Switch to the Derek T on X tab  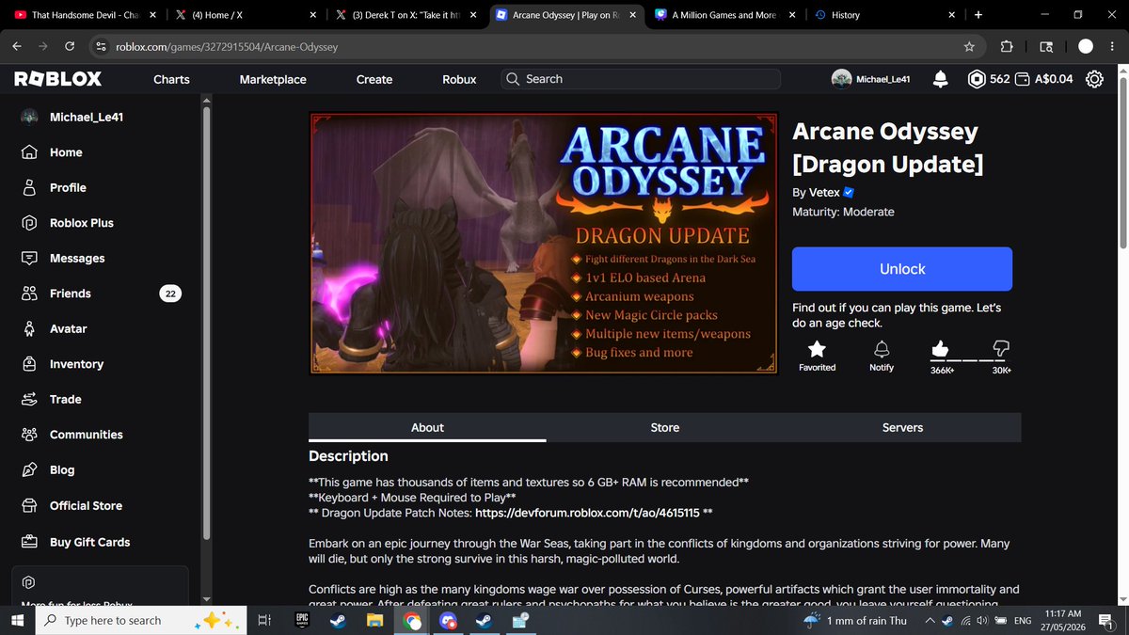click(405, 15)
